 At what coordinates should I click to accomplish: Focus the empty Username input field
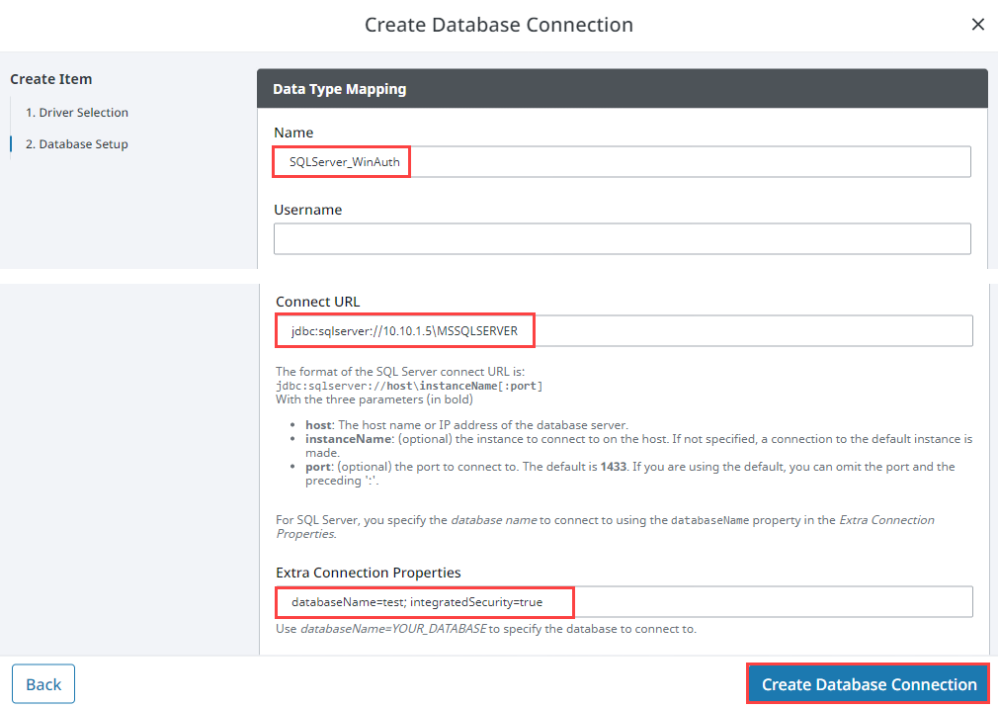pos(622,238)
